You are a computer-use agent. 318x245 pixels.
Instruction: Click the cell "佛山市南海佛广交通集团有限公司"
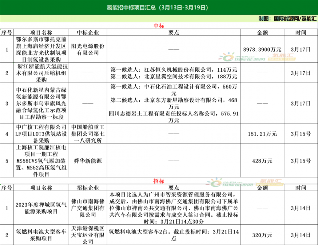click(x=88, y=208)
